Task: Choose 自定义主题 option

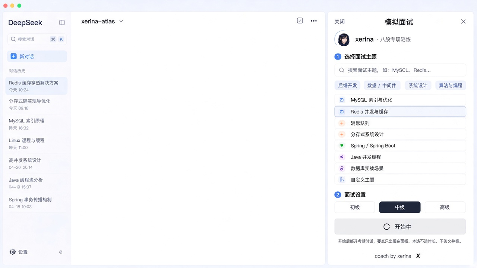Action: coord(400,179)
